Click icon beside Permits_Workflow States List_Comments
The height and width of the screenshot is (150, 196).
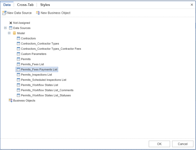click(x=18, y=90)
